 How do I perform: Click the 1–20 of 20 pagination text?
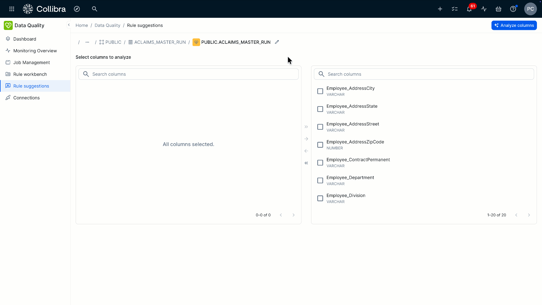(497, 215)
